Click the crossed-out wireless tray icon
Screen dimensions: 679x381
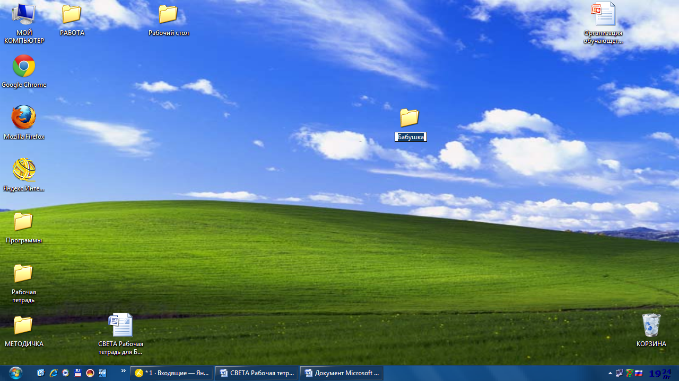point(630,373)
